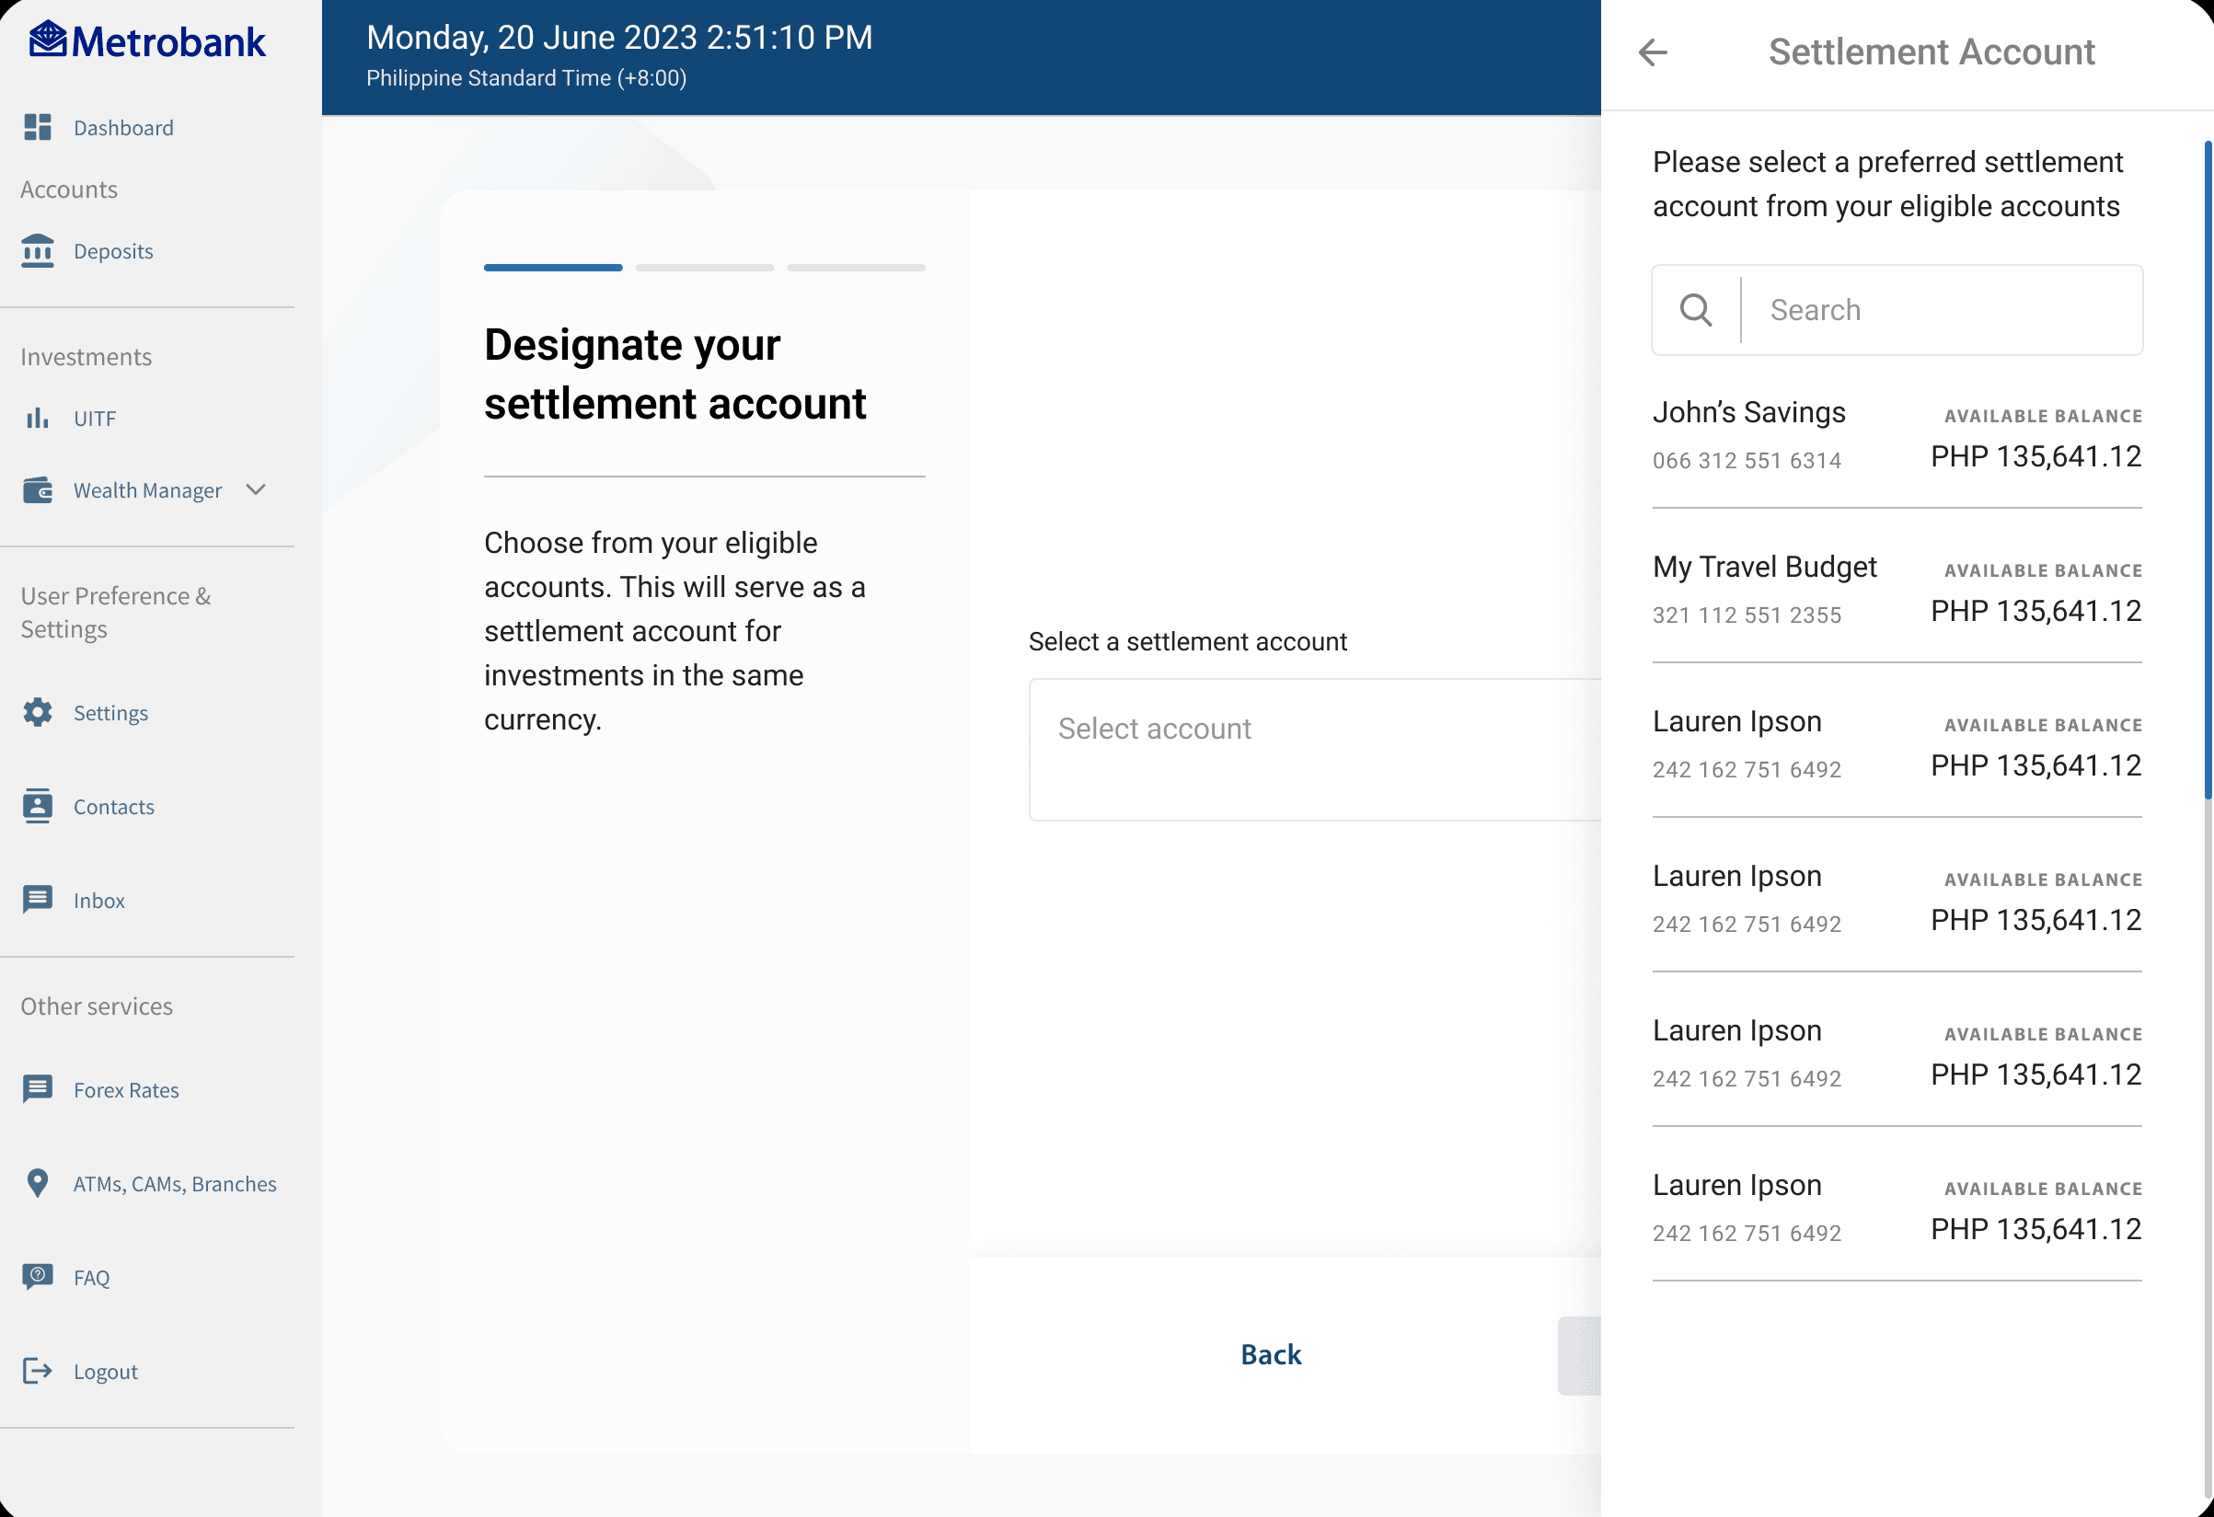
Task: Open Inbox in the sidebar
Action: coord(99,900)
